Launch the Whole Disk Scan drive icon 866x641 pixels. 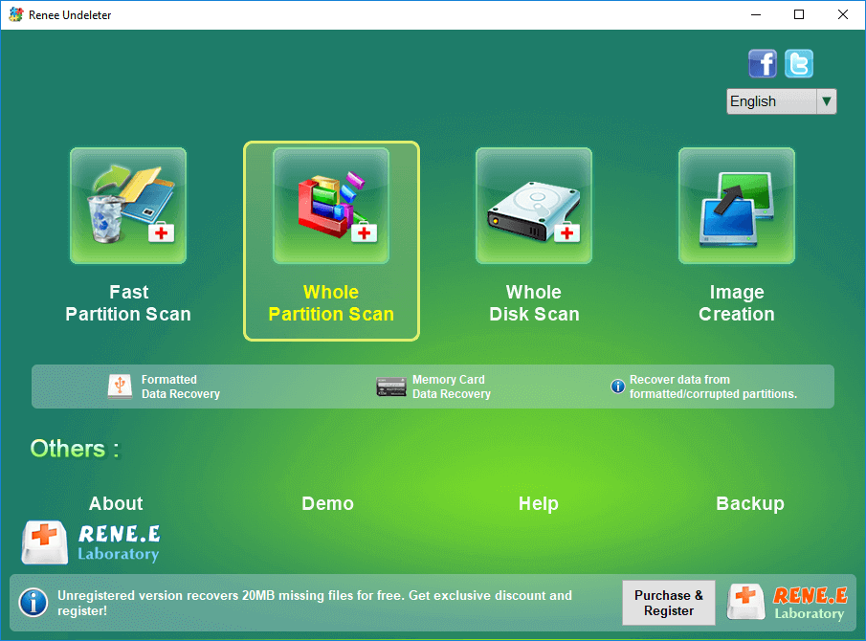pyautogui.click(x=534, y=206)
